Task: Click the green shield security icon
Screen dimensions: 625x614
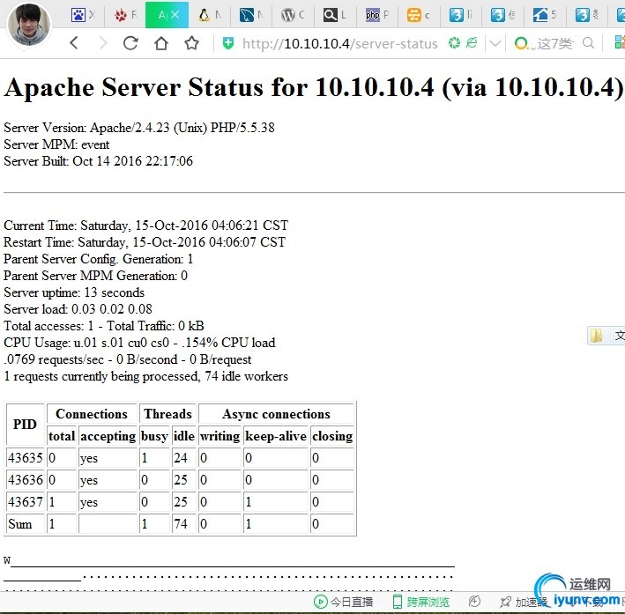Action: (228, 43)
